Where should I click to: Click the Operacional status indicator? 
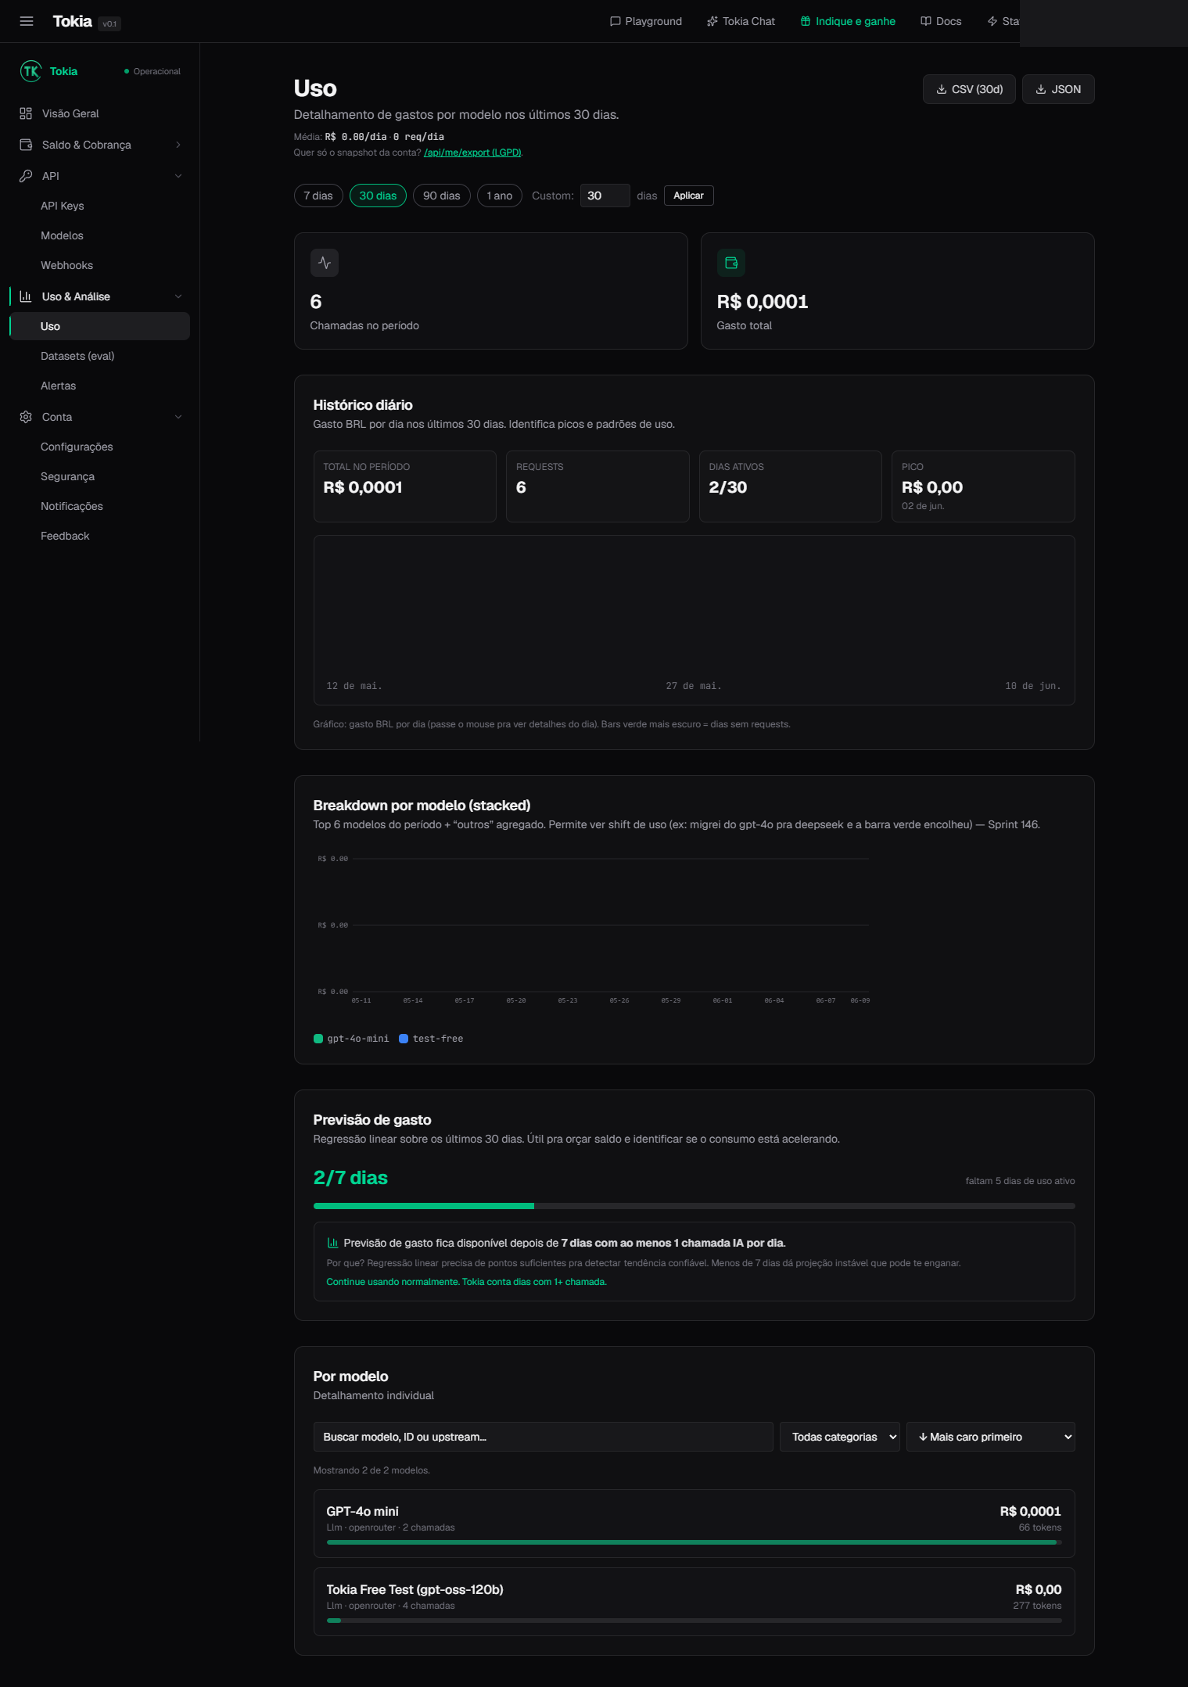pyautogui.click(x=153, y=71)
